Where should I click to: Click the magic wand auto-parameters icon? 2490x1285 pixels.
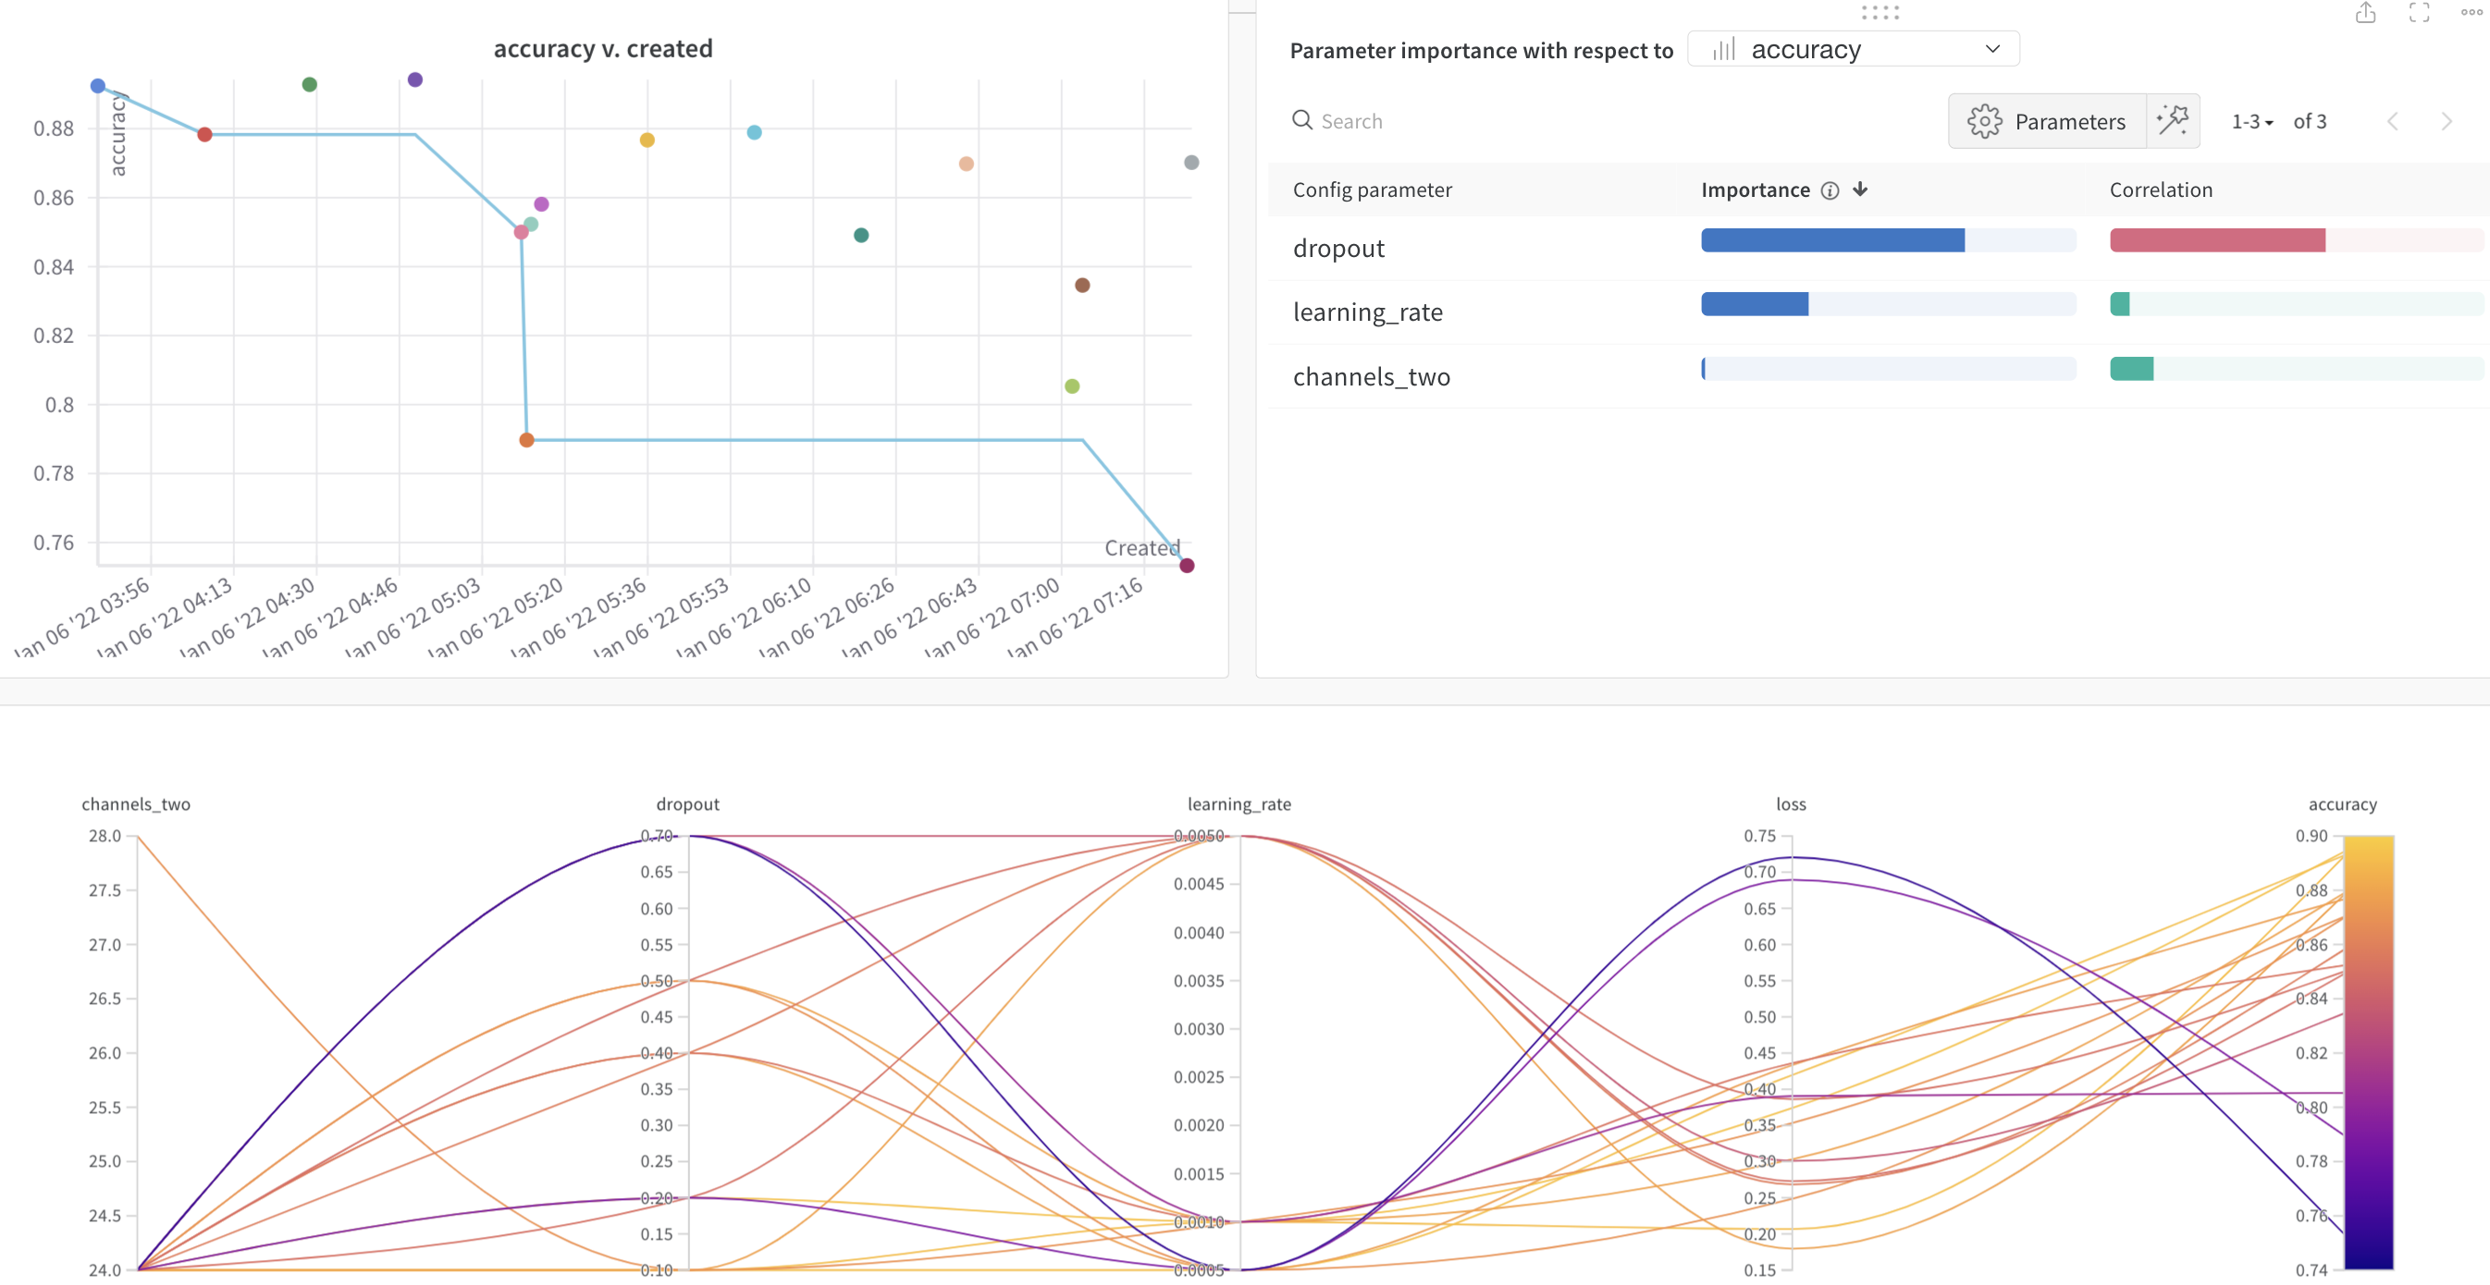2172,121
